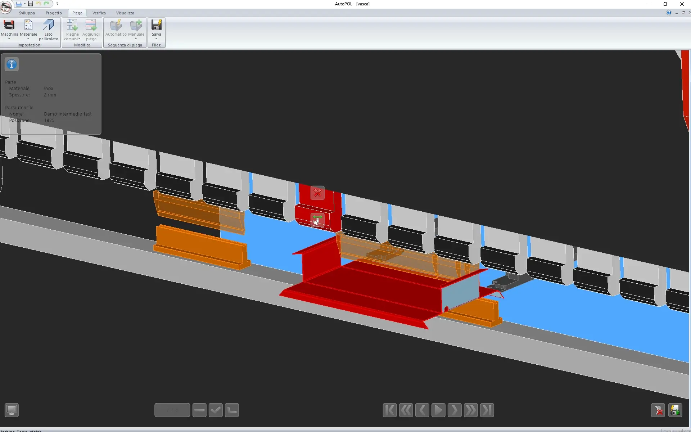The image size is (691, 432).
Task: Open the Macchina settings dropdown
Action: tap(9, 39)
